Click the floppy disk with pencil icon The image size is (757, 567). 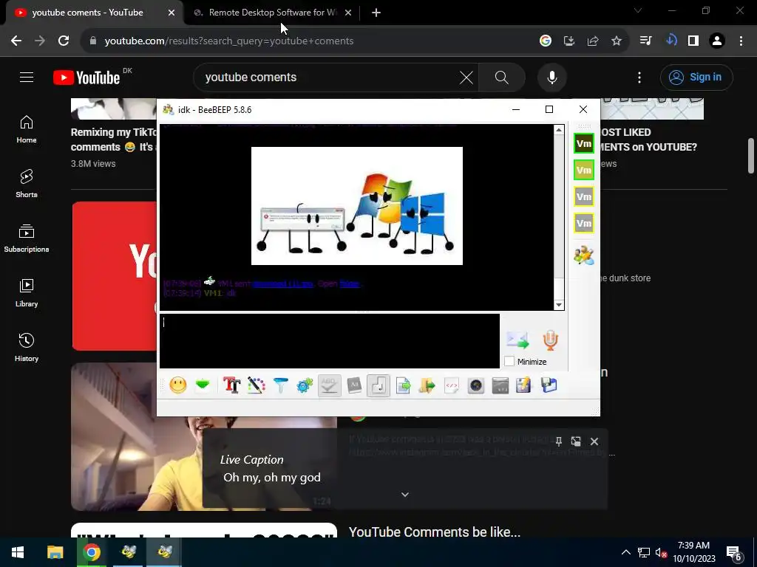tap(524, 385)
